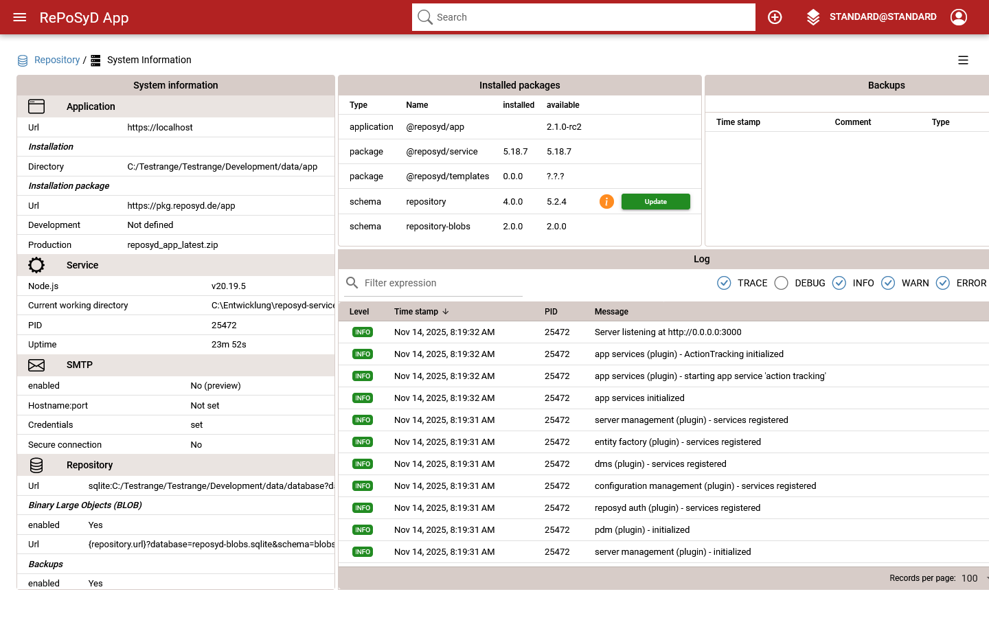989x618 pixels.
Task: Disable the ERROR log level filter
Action: tap(943, 283)
